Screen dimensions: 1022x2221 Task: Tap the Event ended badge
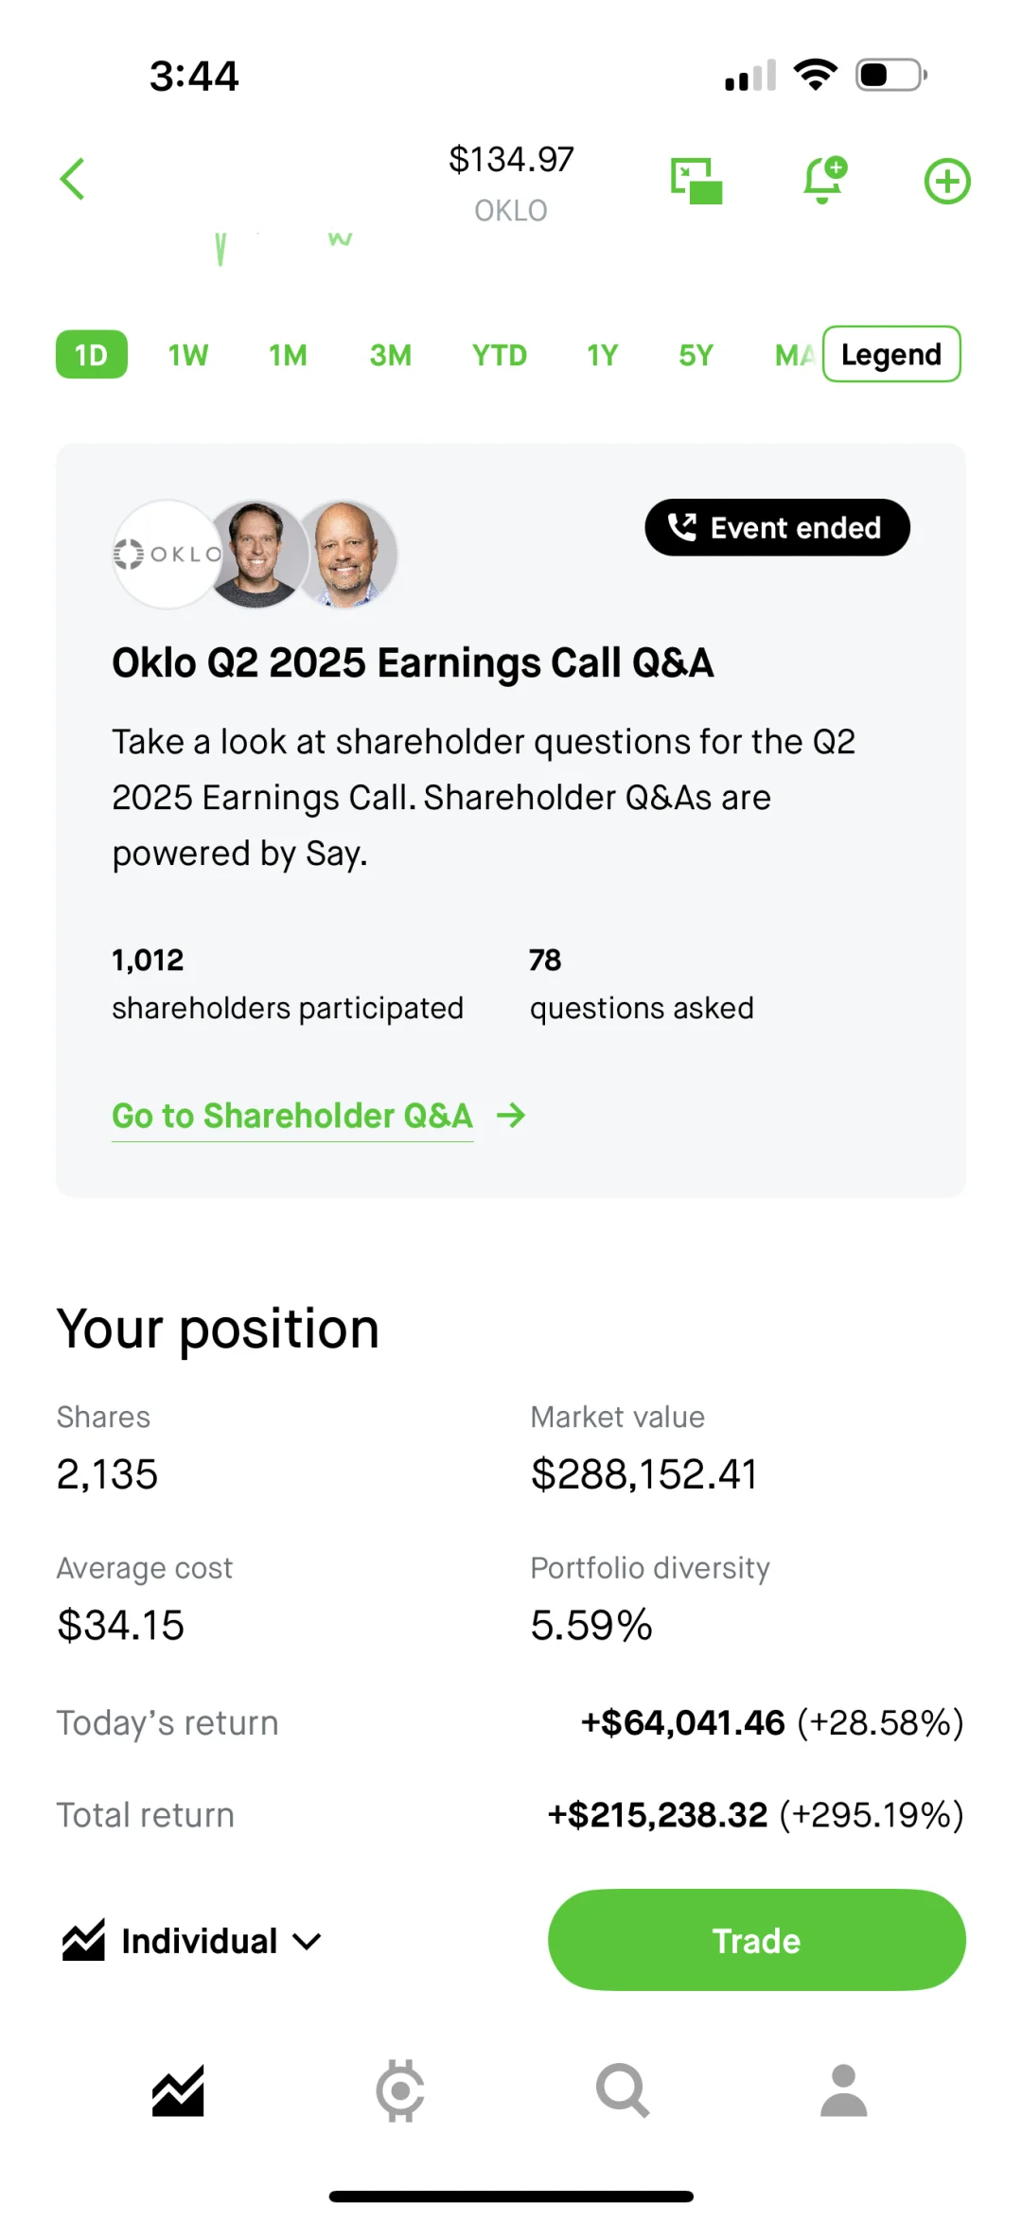(x=778, y=527)
